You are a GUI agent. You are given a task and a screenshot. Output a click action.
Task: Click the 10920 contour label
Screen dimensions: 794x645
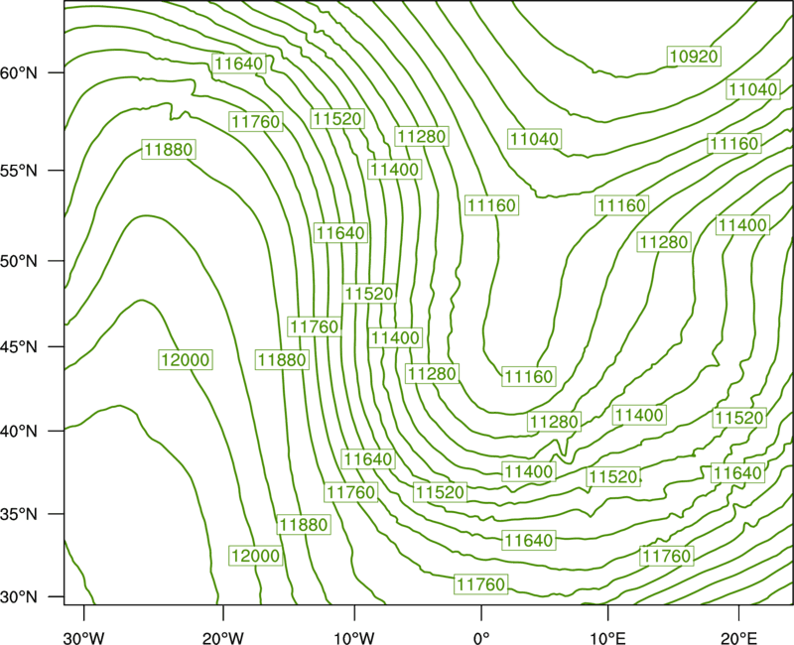(694, 57)
